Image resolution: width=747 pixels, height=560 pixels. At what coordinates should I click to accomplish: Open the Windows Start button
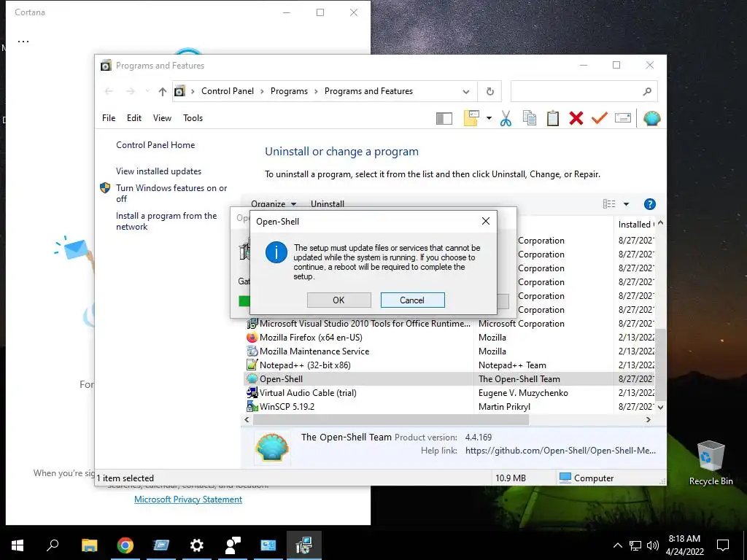[18, 545]
